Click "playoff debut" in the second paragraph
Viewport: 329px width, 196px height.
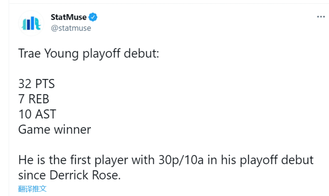273,160
